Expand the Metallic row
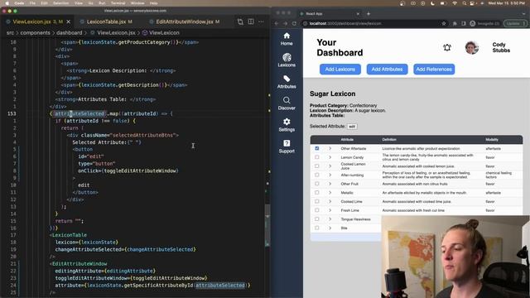The width and height of the screenshot is (530, 298). (330, 192)
